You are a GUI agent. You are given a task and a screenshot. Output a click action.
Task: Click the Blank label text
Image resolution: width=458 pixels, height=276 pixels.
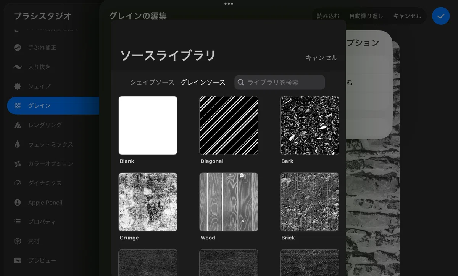[127, 161]
